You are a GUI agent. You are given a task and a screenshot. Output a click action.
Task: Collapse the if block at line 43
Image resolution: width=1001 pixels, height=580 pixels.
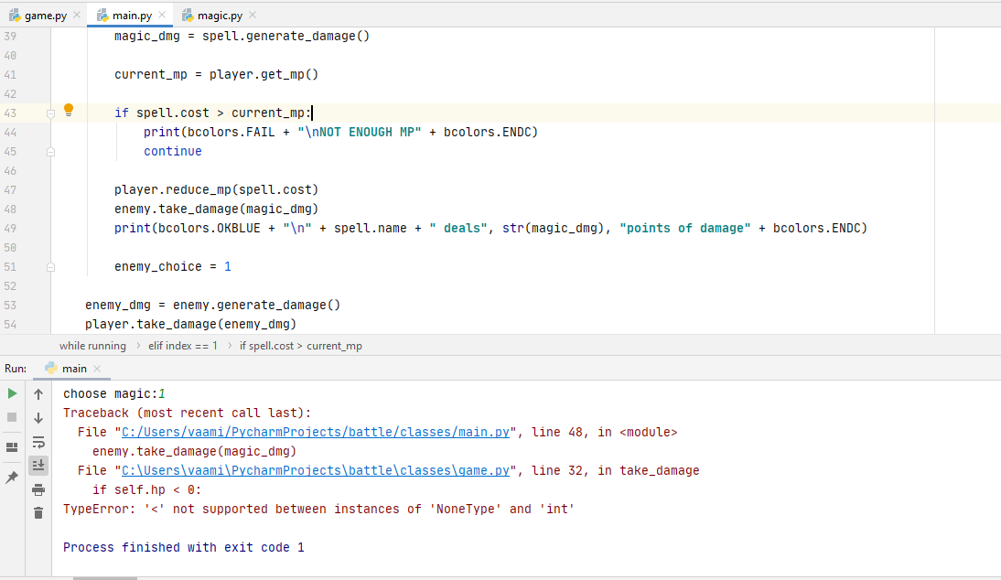click(x=51, y=113)
